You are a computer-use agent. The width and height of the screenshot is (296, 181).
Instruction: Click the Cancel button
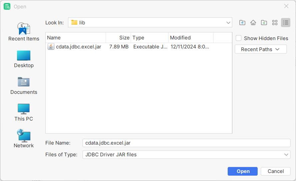276,171
